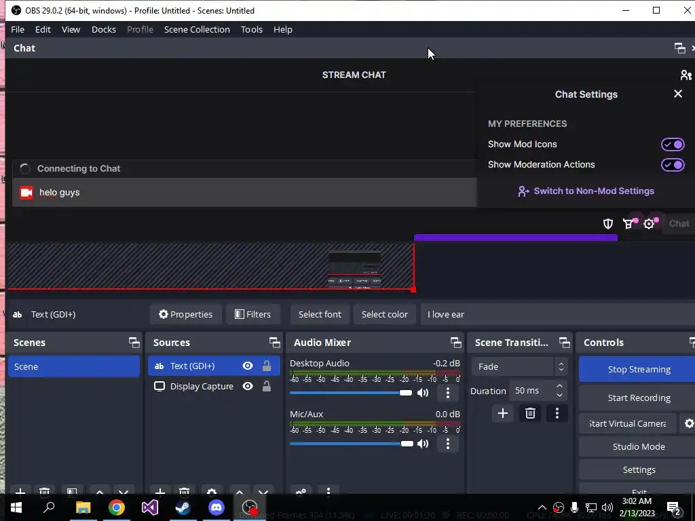
Task: Hide the Display Capture source
Action: coord(248,386)
